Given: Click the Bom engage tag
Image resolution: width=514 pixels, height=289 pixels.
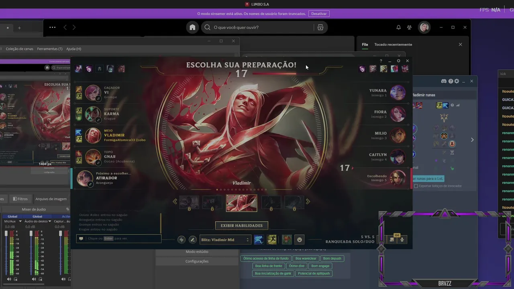Looking at the screenshot, I should click(x=320, y=266).
